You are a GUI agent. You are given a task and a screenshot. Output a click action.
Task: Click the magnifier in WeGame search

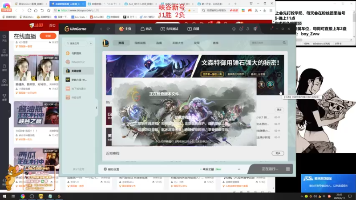pos(284,43)
